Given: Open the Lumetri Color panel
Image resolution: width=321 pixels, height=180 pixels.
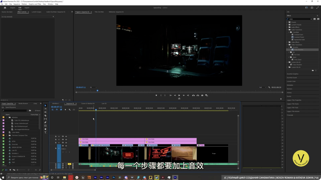Looking at the screenshot, I should (291, 82).
